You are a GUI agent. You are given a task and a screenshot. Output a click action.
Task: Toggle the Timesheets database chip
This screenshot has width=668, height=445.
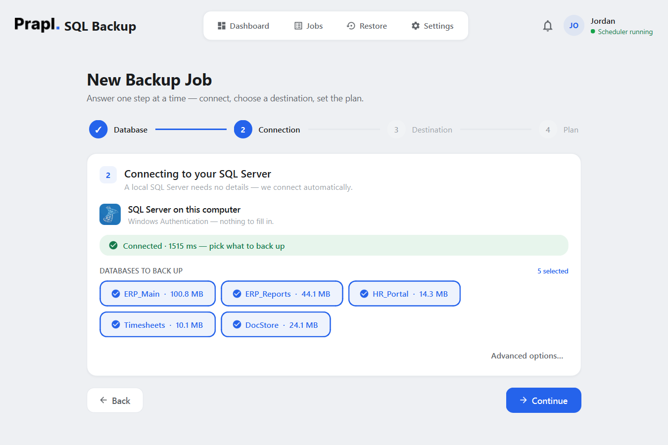coord(158,325)
